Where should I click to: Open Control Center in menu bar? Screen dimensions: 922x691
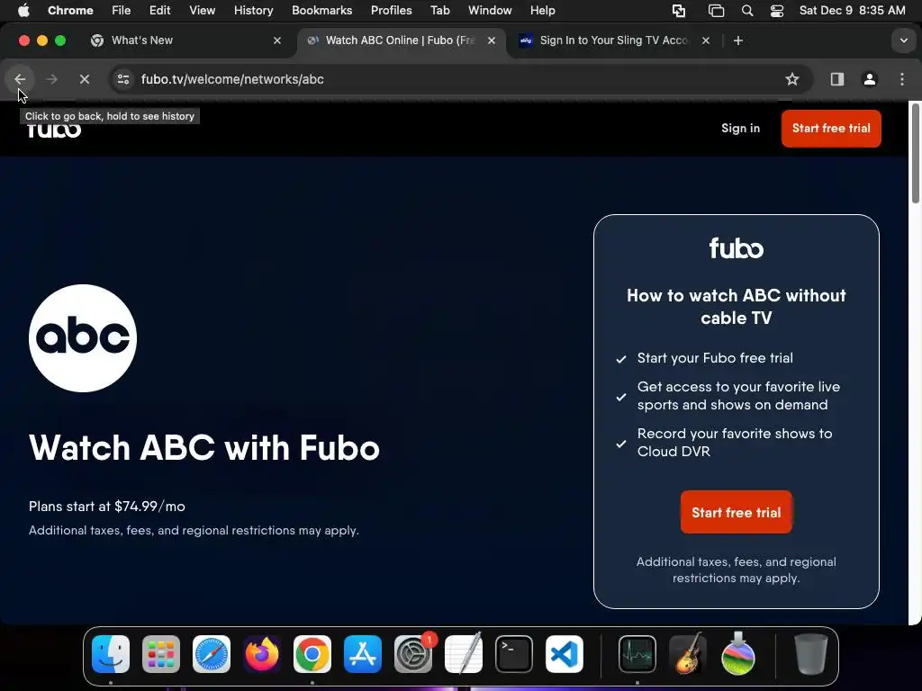(777, 10)
